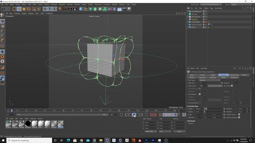The width and height of the screenshot is (255, 143).
Task: Open Google Chrome from taskbar
Action: click(x=81, y=140)
